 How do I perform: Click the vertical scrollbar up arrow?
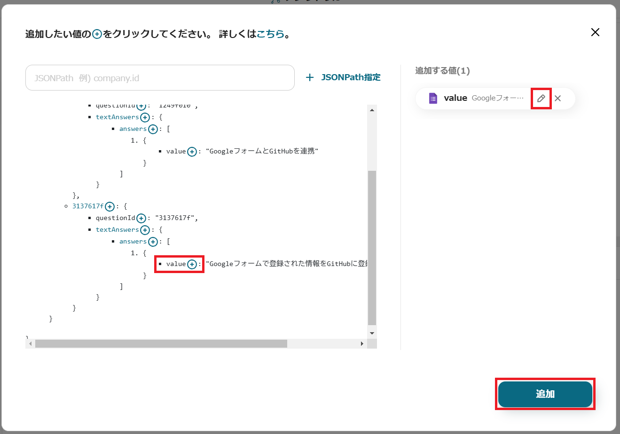[x=372, y=110]
